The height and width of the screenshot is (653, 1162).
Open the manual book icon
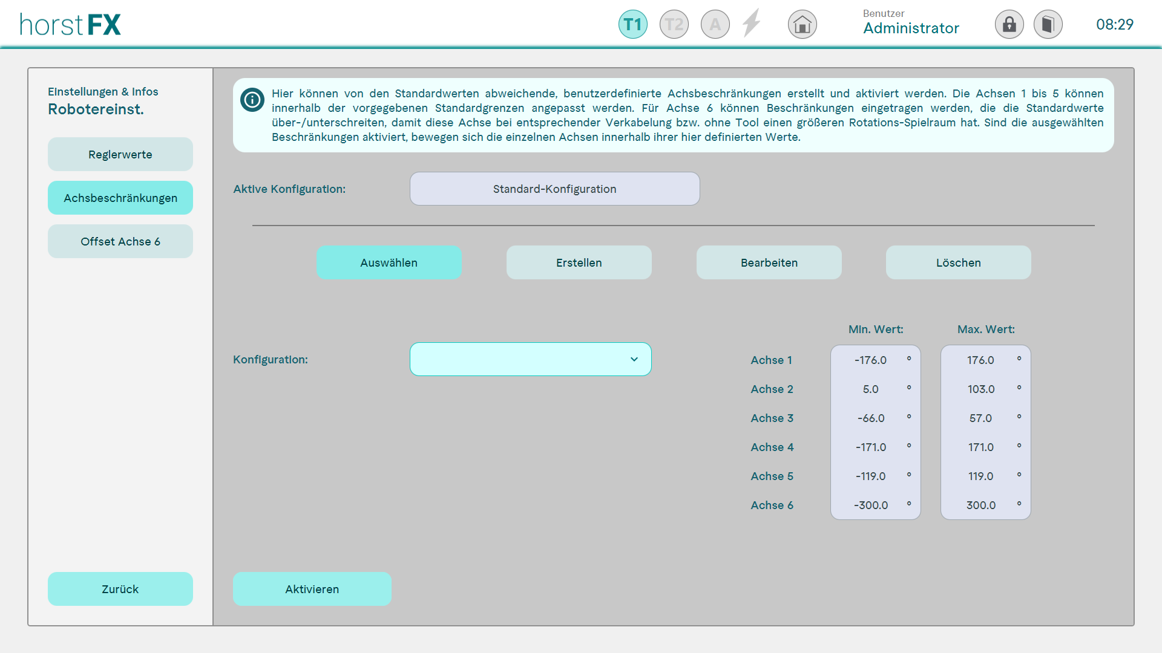point(1048,25)
